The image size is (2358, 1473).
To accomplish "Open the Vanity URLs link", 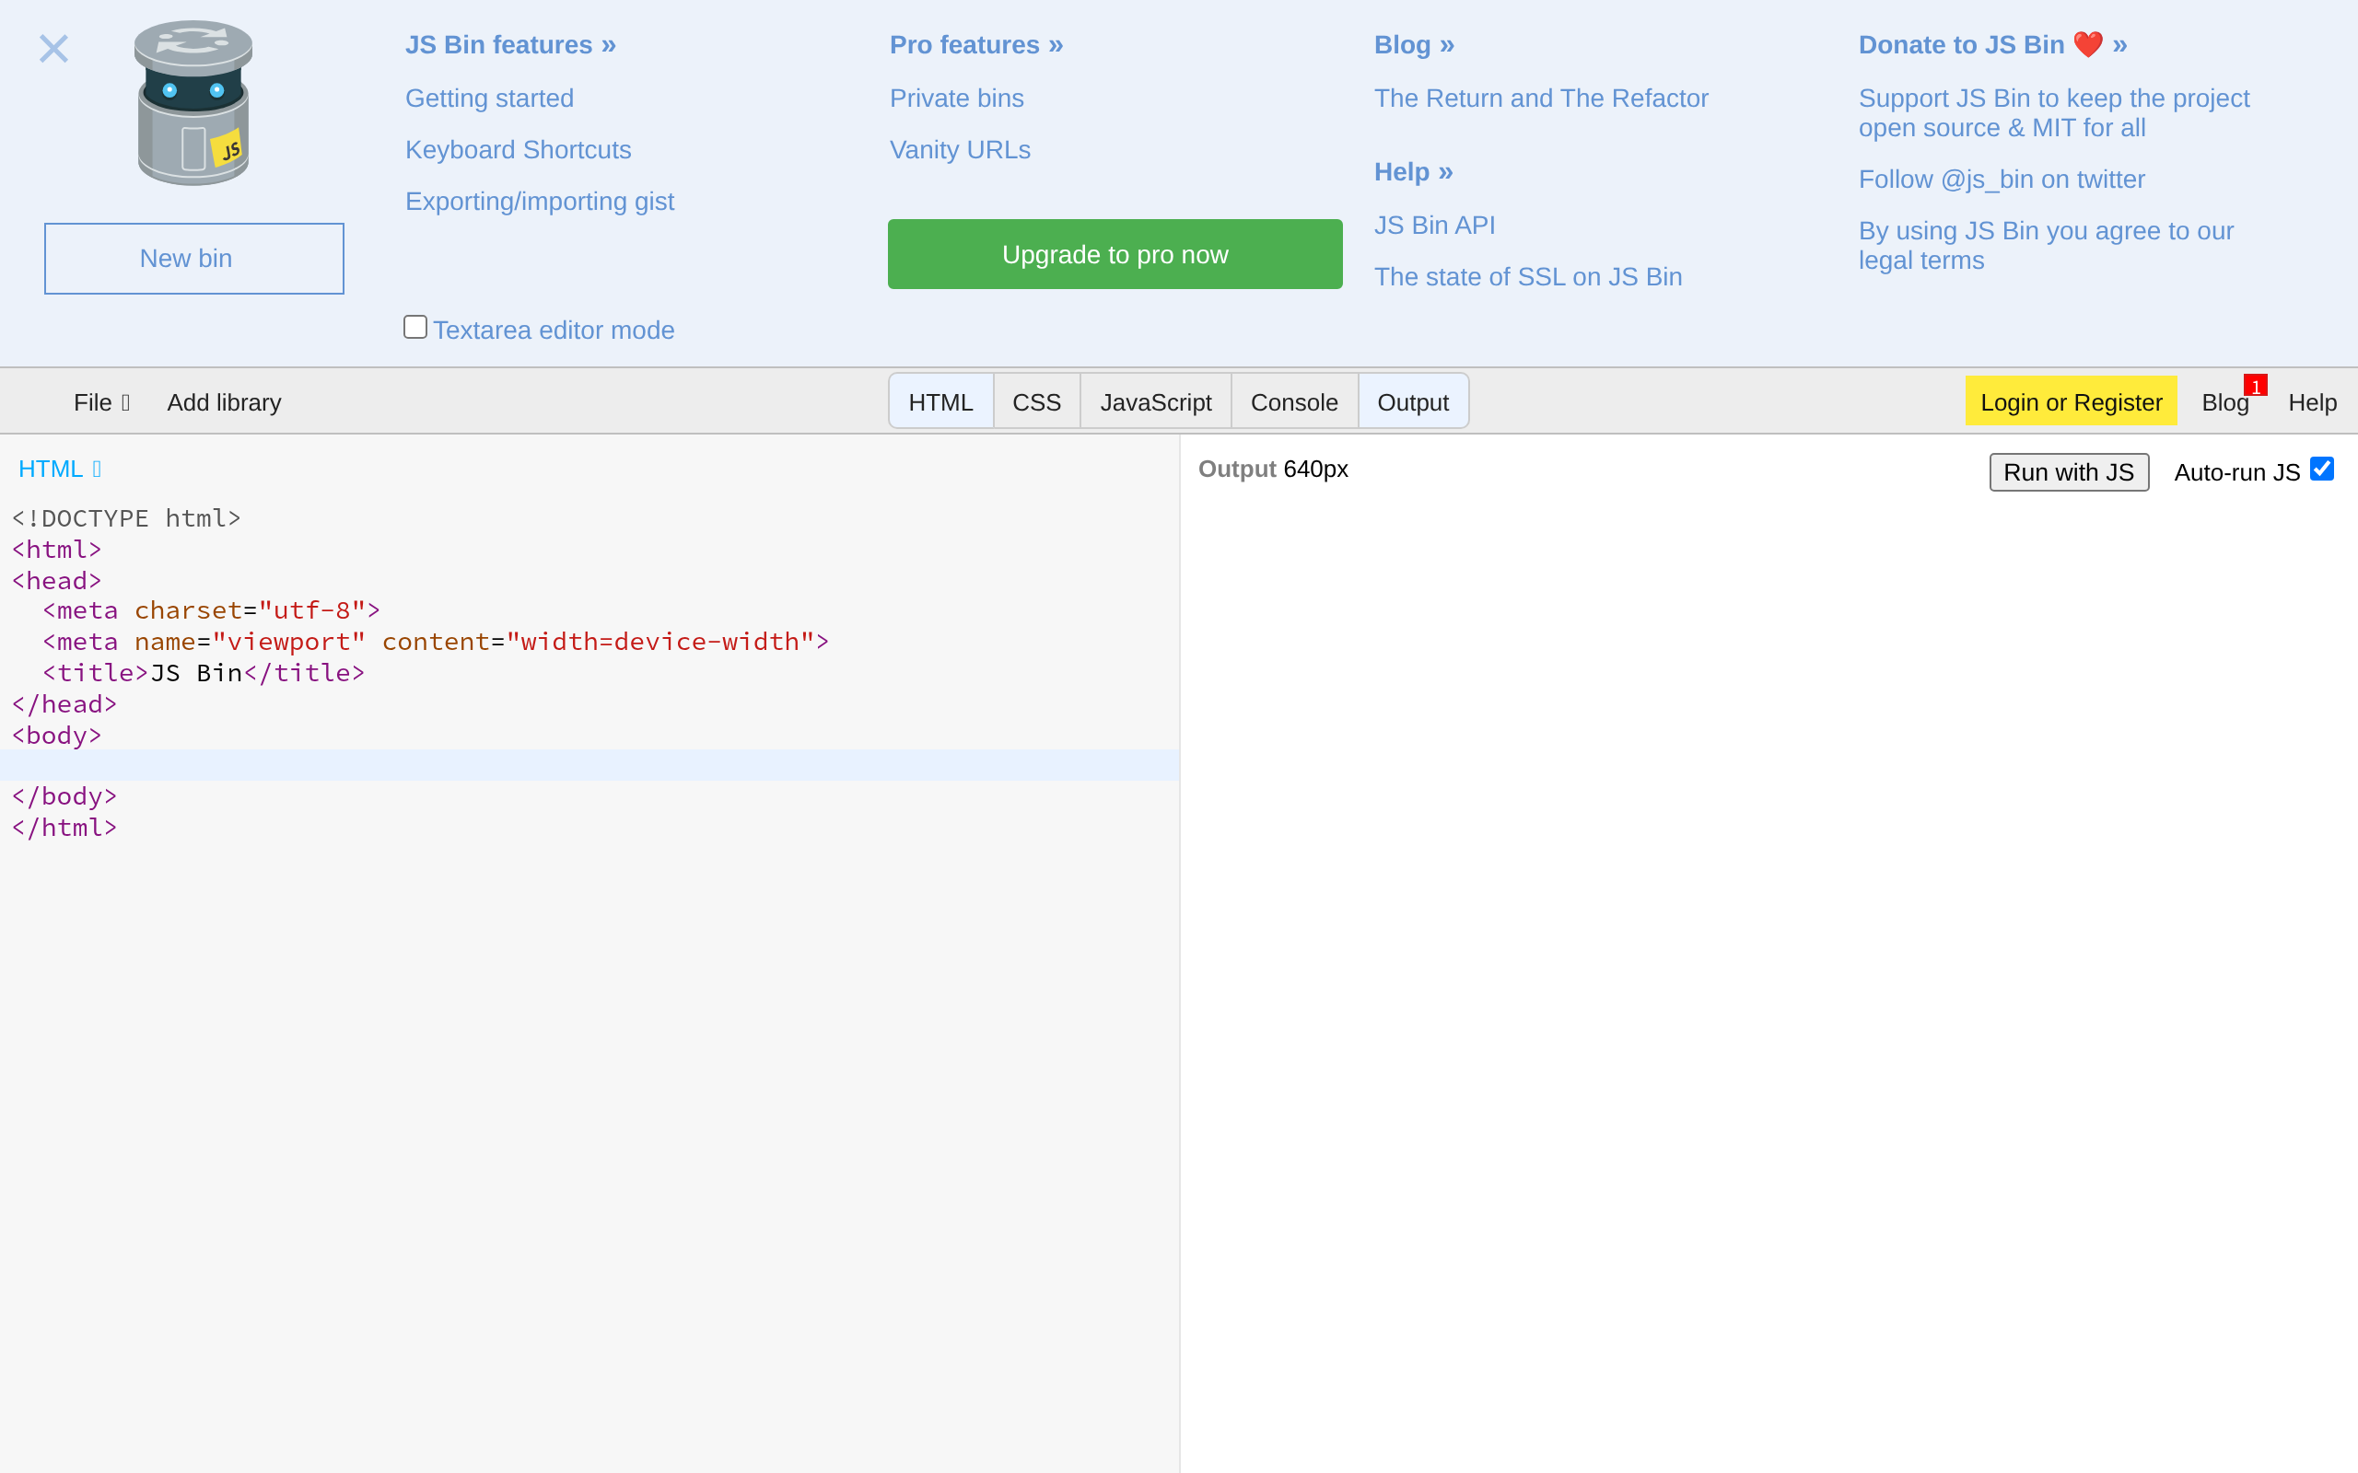I will 960,150.
